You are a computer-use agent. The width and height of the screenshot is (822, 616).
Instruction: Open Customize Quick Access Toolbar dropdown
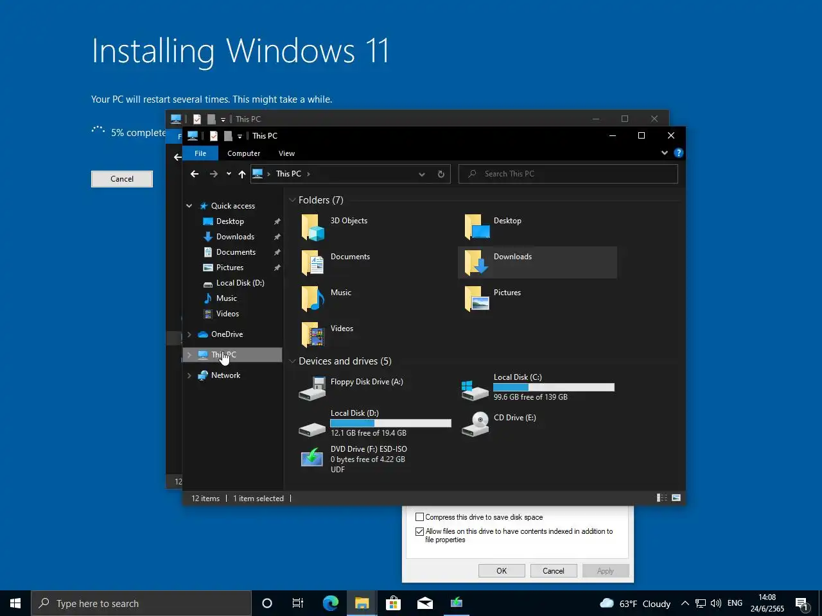pyautogui.click(x=240, y=136)
